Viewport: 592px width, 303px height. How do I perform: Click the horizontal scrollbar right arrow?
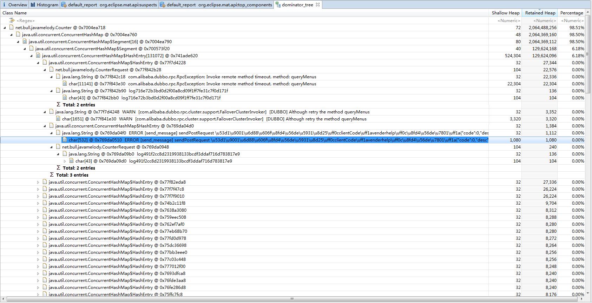click(x=582, y=299)
